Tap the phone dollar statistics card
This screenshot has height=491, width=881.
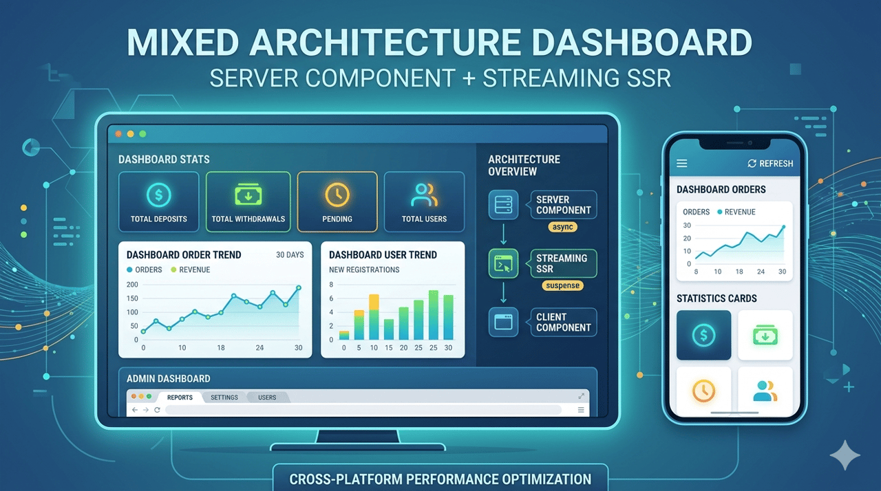pos(703,335)
